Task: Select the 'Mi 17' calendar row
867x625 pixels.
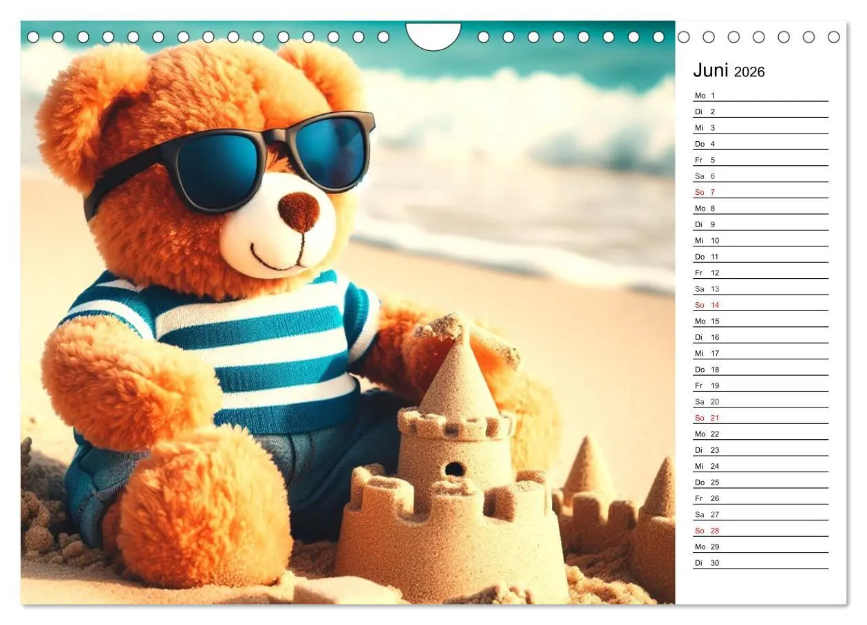Action: (760, 353)
